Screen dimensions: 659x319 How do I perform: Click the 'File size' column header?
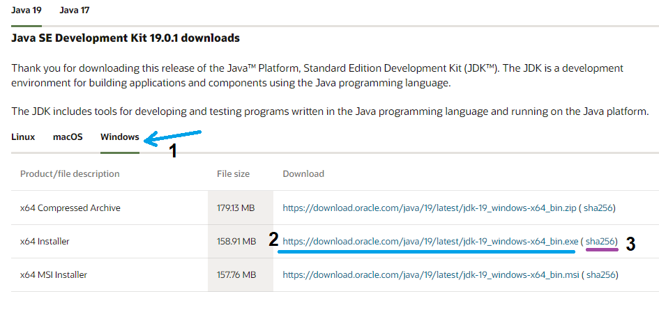(233, 173)
